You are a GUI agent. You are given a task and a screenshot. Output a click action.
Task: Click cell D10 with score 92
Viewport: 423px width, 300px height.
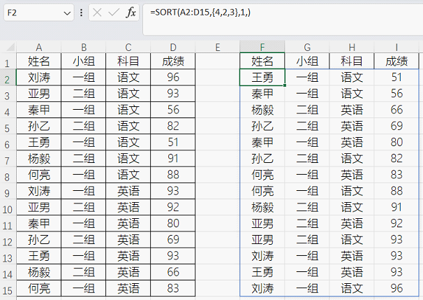[173, 207]
